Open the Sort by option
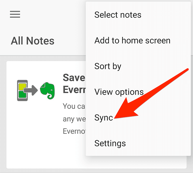193x173 pixels. pyautogui.click(x=138, y=66)
